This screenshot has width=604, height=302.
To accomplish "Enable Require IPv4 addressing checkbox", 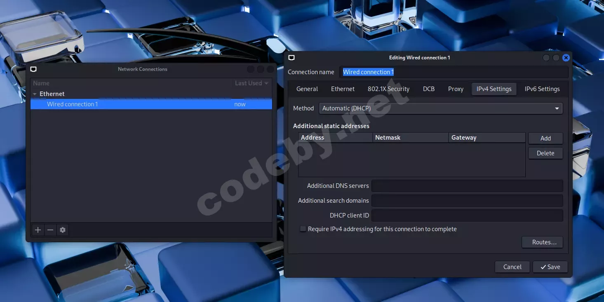I will tap(303, 229).
